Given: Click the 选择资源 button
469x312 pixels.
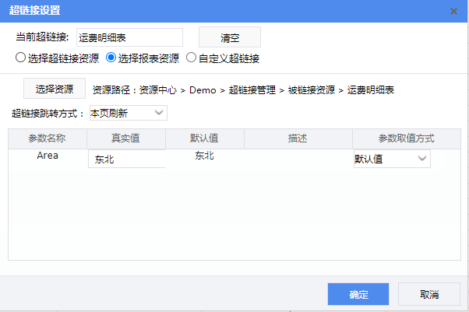Looking at the screenshot, I should tap(54, 89).
